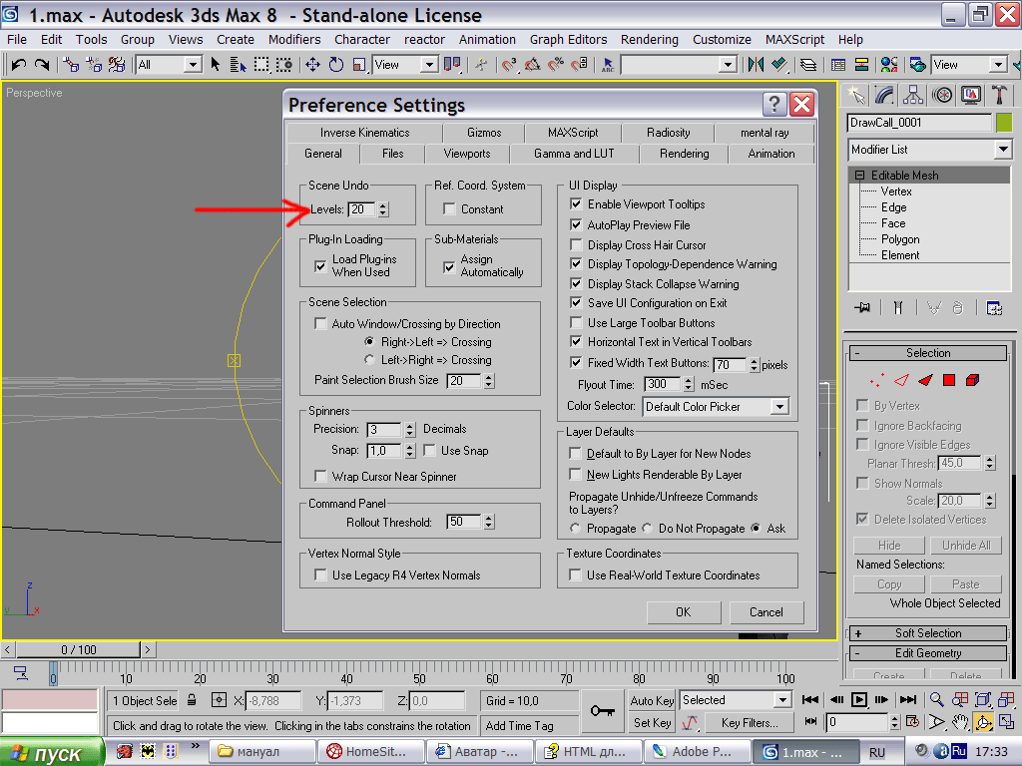Check Use Legacy R4 Vertex Normals
This screenshot has width=1022, height=766.
(320, 574)
